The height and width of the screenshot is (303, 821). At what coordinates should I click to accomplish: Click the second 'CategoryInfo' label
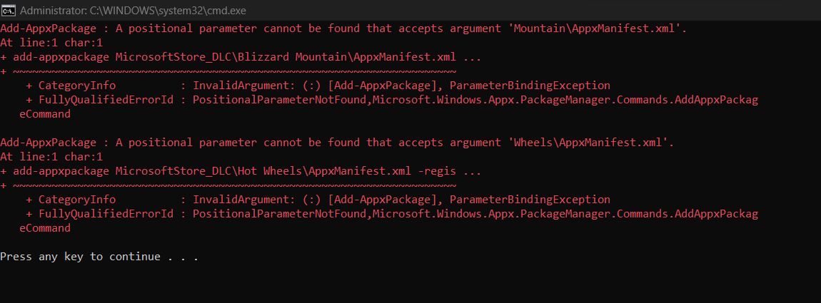point(76,200)
